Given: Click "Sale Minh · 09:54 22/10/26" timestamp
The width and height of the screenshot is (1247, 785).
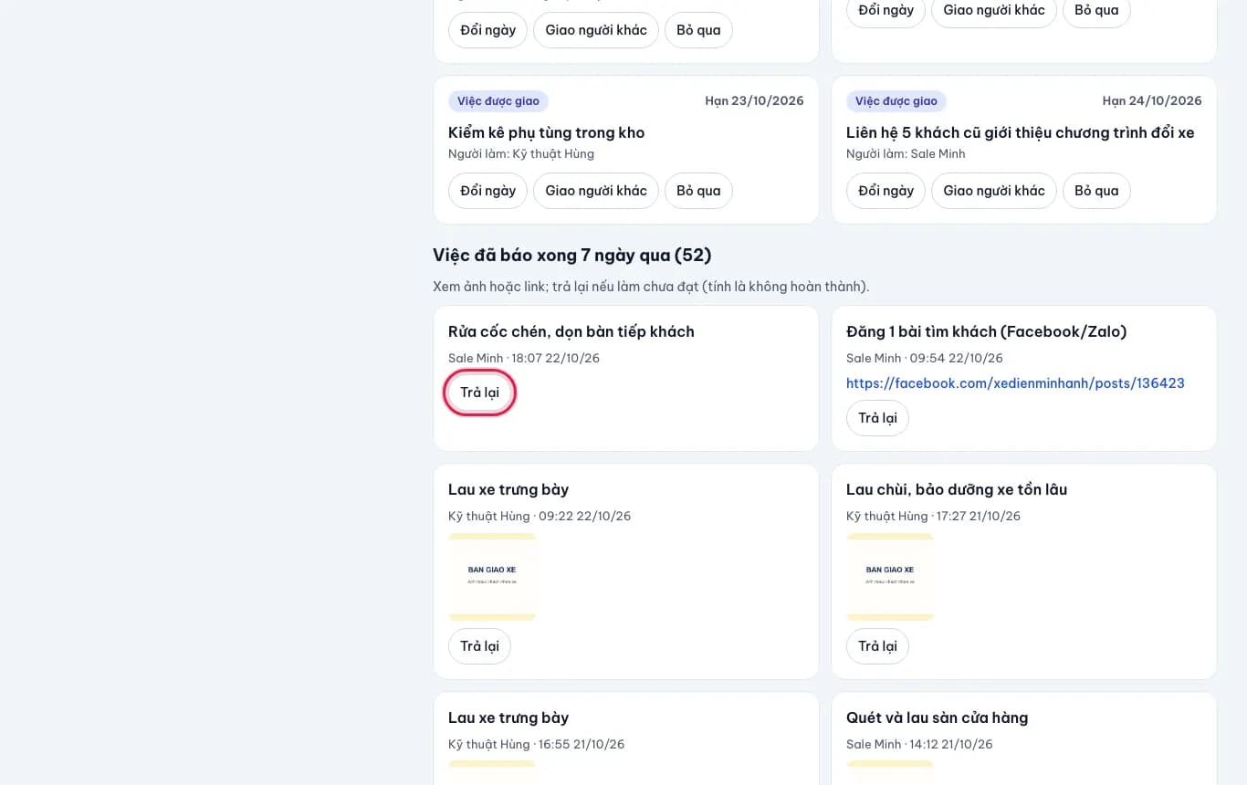Looking at the screenshot, I should 925,358.
